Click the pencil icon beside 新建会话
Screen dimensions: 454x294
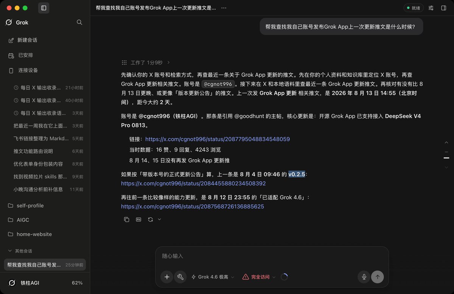[x=11, y=40]
